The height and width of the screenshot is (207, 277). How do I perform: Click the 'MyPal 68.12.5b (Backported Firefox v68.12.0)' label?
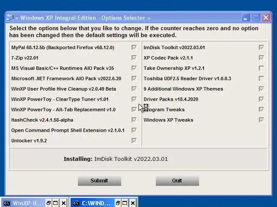click(x=63, y=47)
